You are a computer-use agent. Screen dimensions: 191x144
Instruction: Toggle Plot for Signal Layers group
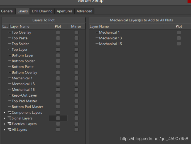point(58,118)
